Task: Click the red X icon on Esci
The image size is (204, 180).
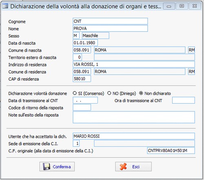Action: [123, 167]
